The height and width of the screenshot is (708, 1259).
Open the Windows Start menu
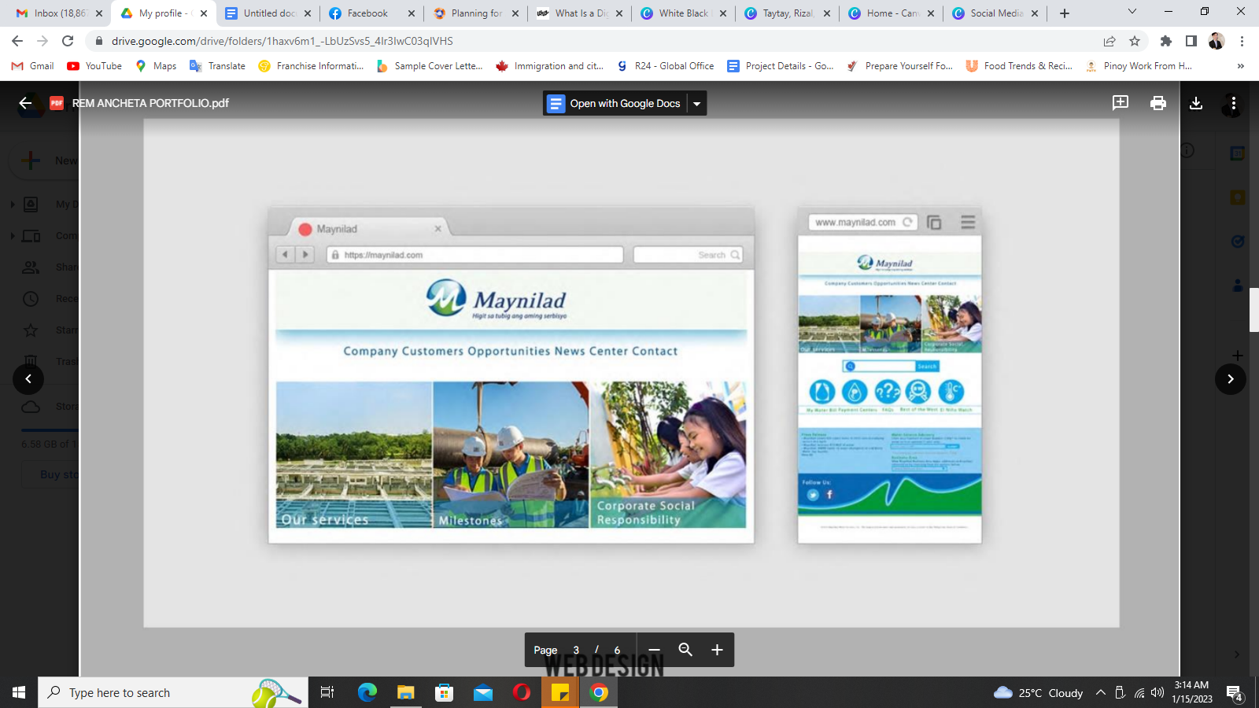pos(19,692)
